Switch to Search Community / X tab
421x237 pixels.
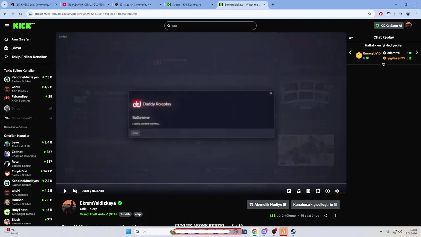tap(138, 5)
